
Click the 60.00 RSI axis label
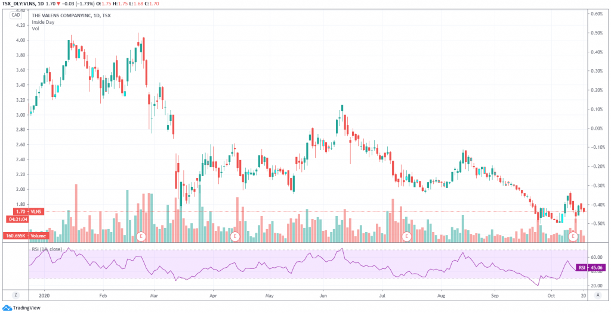[596, 257]
